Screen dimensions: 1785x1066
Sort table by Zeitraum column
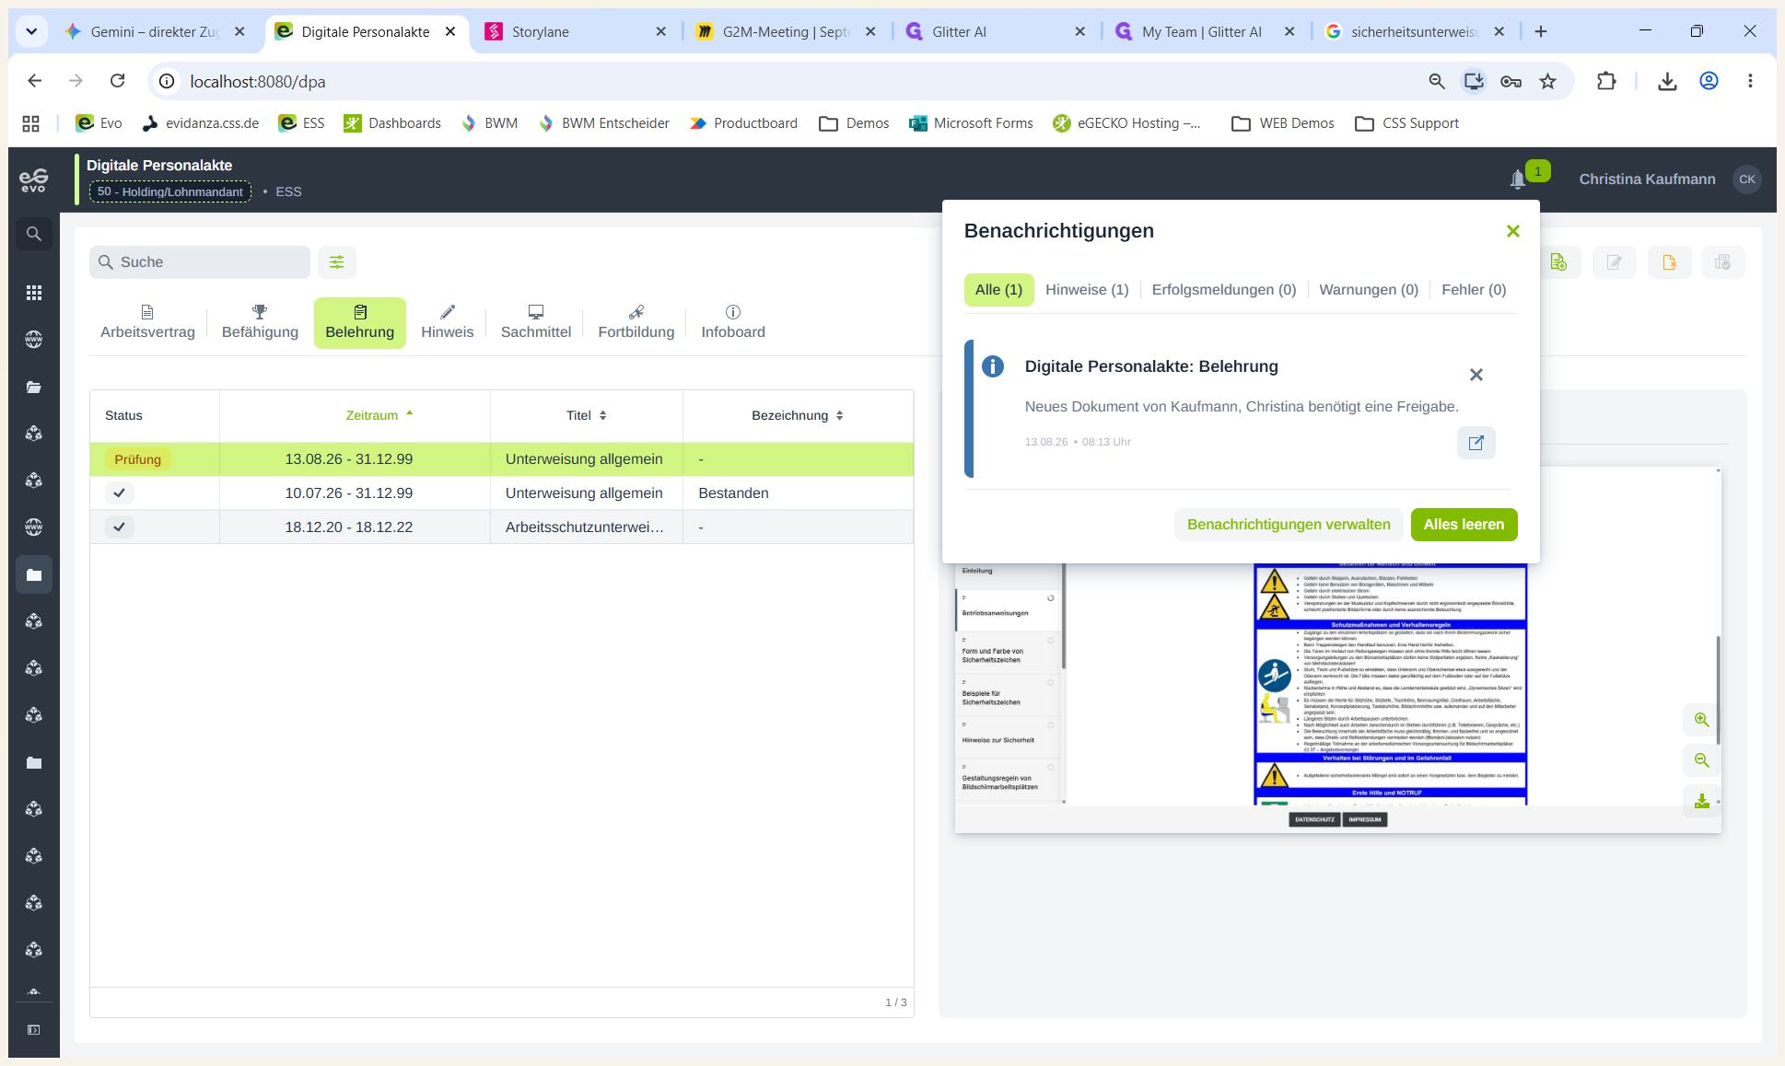(x=379, y=415)
